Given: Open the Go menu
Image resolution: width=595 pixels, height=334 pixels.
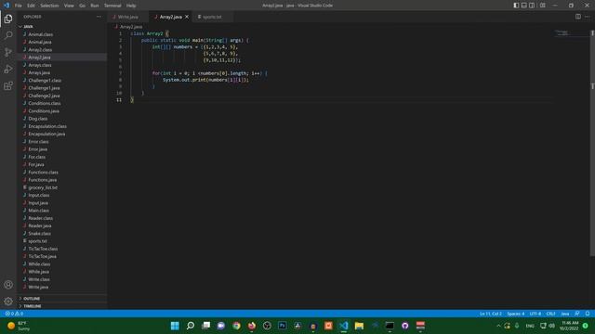Looking at the screenshot, I should 83,6.
